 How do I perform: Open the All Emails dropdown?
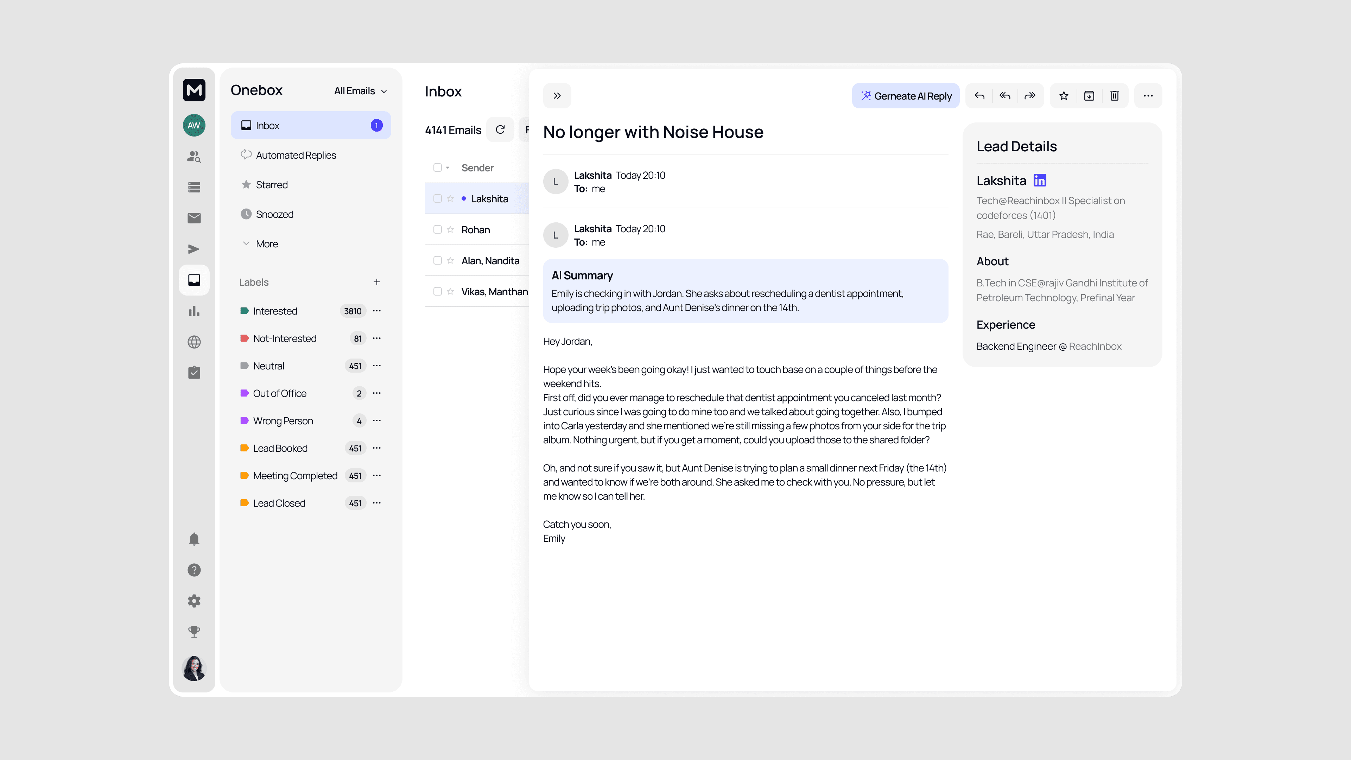[360, 91]
